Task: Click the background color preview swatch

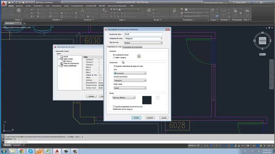Action: tap(147, 100)
